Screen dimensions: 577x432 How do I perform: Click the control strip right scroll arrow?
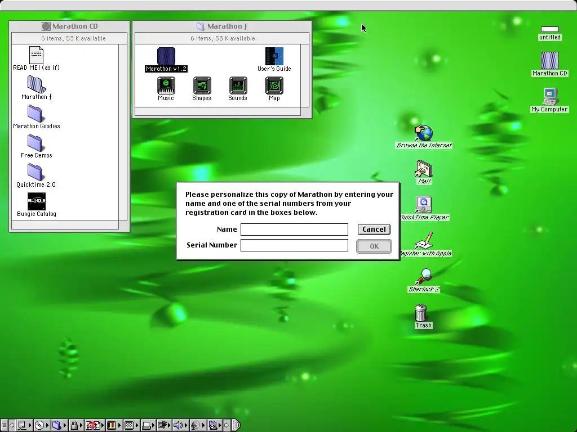pos(227,425)
